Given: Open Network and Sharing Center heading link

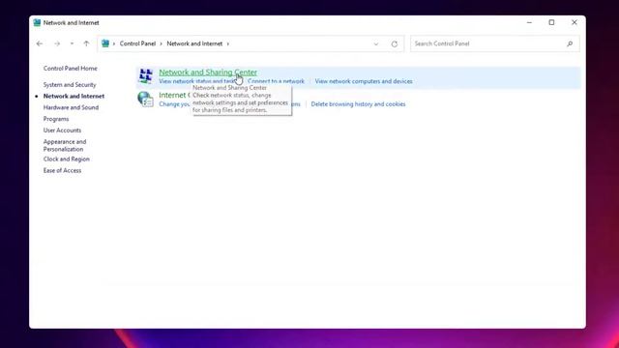Looking at the screenshot, I should click(208, 72).
